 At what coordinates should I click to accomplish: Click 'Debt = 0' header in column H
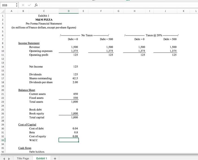tap(139, 39)
